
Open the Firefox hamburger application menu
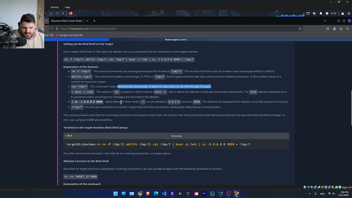pyautogui.click(x=348, y=29)
